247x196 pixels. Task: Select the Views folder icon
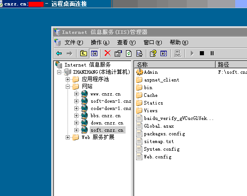139,110
